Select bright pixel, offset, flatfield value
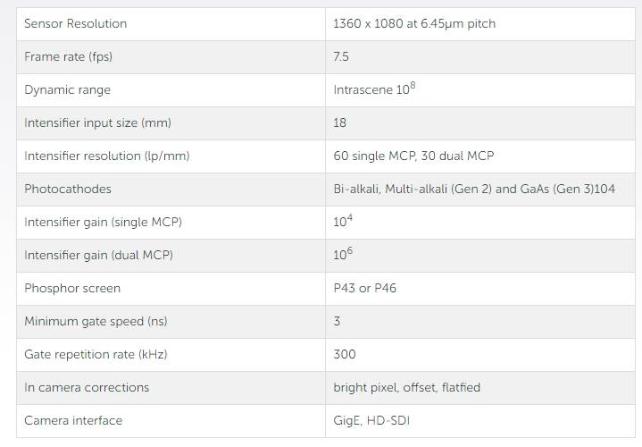This screenshot has height=447, width=642. (406, 387)
